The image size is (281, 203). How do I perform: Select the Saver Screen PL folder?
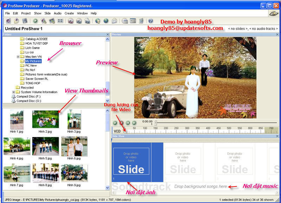34,79
